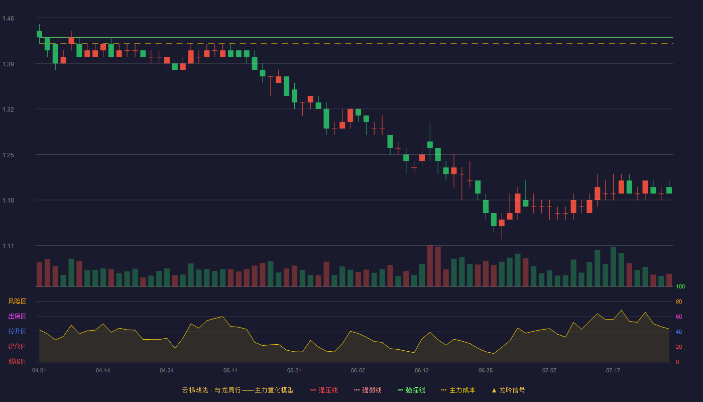Click the 05-11 date label

tap(230, 370)
